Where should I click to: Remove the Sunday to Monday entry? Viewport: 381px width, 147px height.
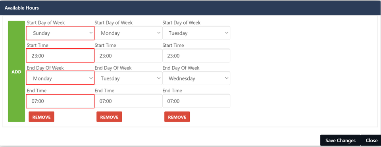(x=41, y=116)
